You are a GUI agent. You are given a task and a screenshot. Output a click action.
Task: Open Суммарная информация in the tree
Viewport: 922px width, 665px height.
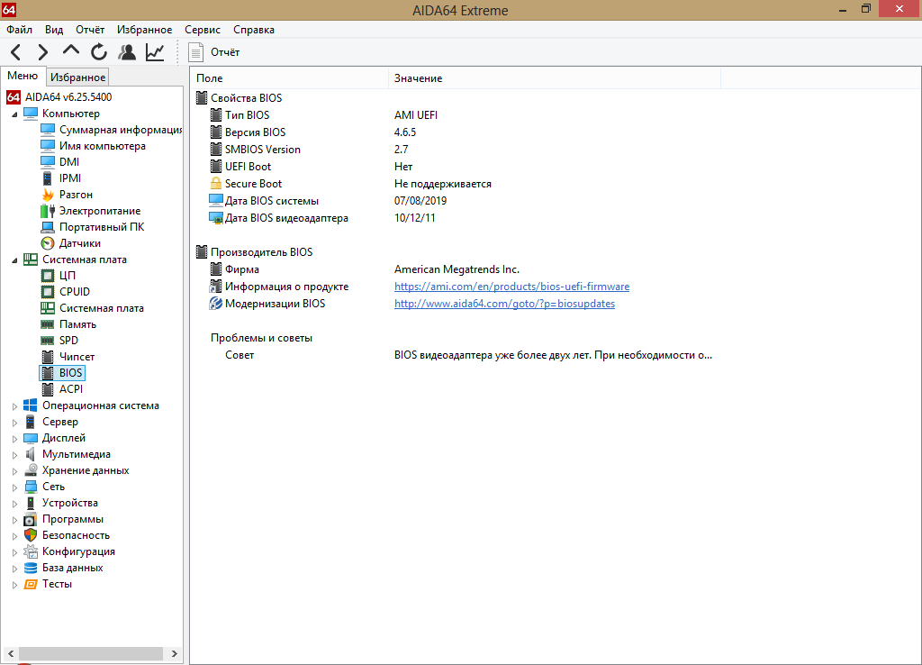111,130
